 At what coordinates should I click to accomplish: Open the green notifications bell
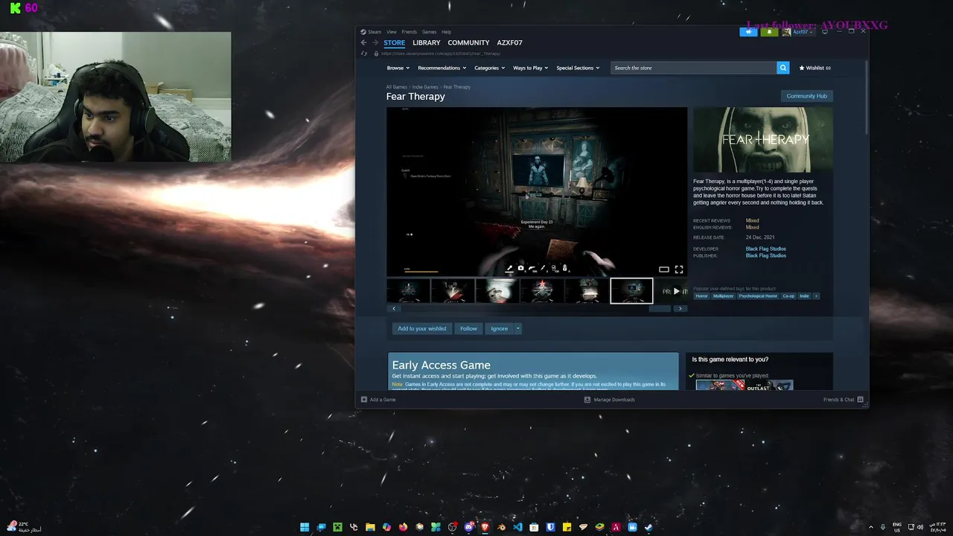pos(769,32)
